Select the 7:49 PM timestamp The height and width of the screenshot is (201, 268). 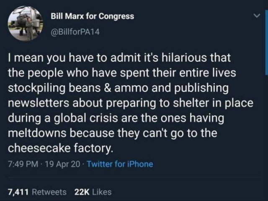pos(23,164)
